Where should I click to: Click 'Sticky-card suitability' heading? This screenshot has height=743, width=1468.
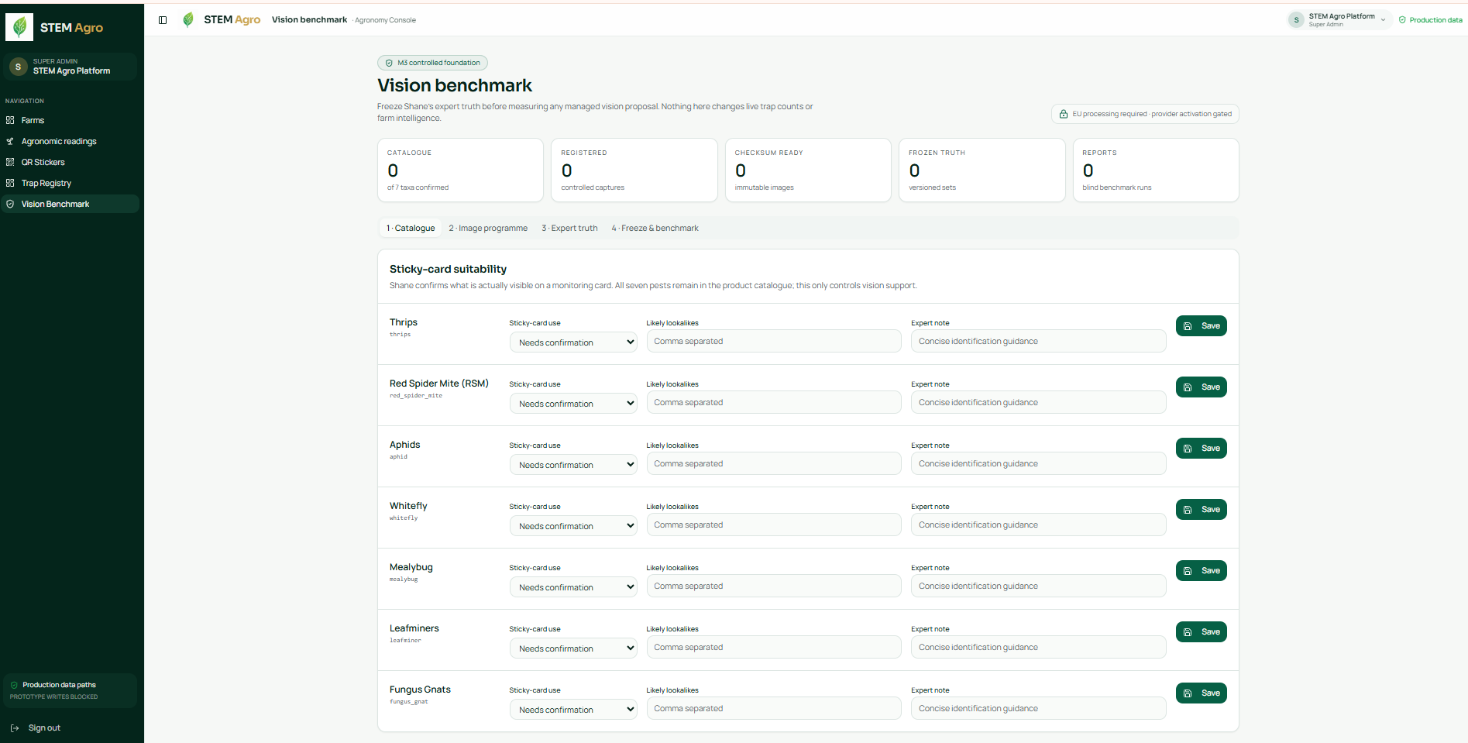[448, 269]
